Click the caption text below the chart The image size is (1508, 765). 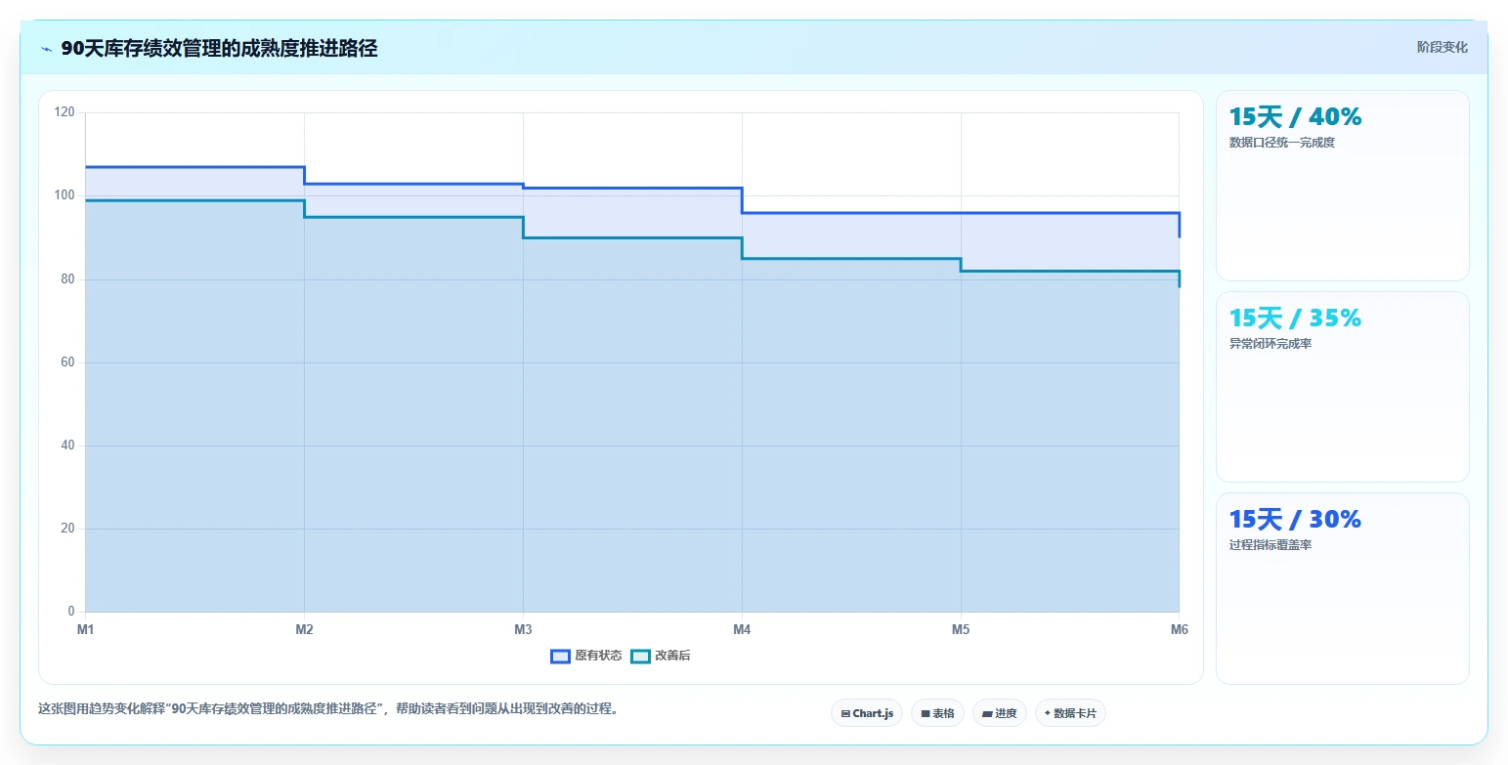[328, 709]
